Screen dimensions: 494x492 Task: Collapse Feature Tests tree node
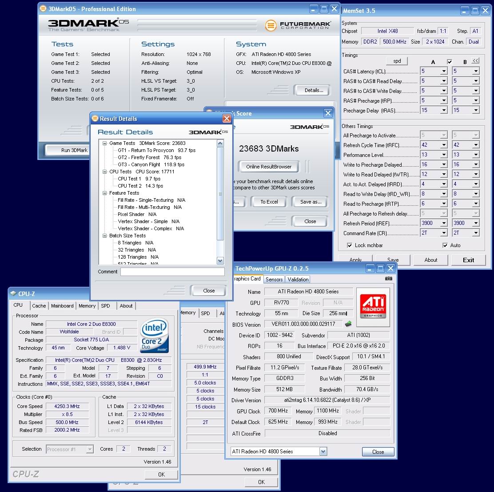pyautogui.click(x=104, y=193)
